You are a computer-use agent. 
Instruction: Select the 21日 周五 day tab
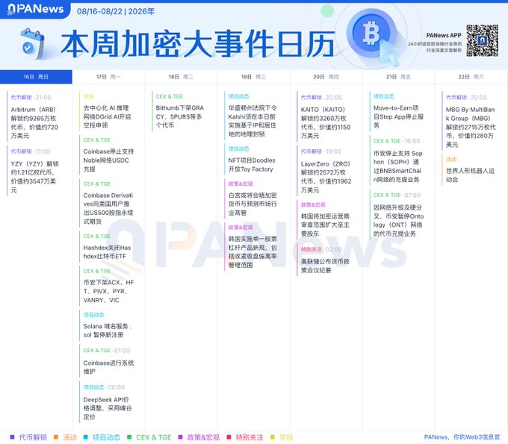[x=398, y=77]
